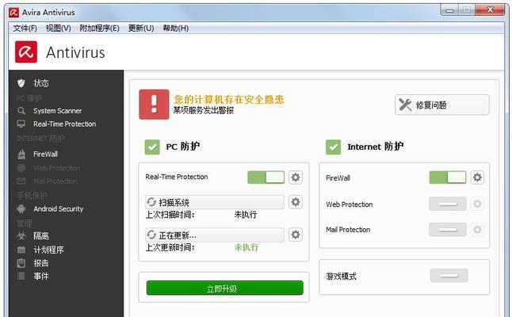The height and width of the screenshot is (317, 512).
Task: Click the Avira logo in title bar
Action: point(14,13)
